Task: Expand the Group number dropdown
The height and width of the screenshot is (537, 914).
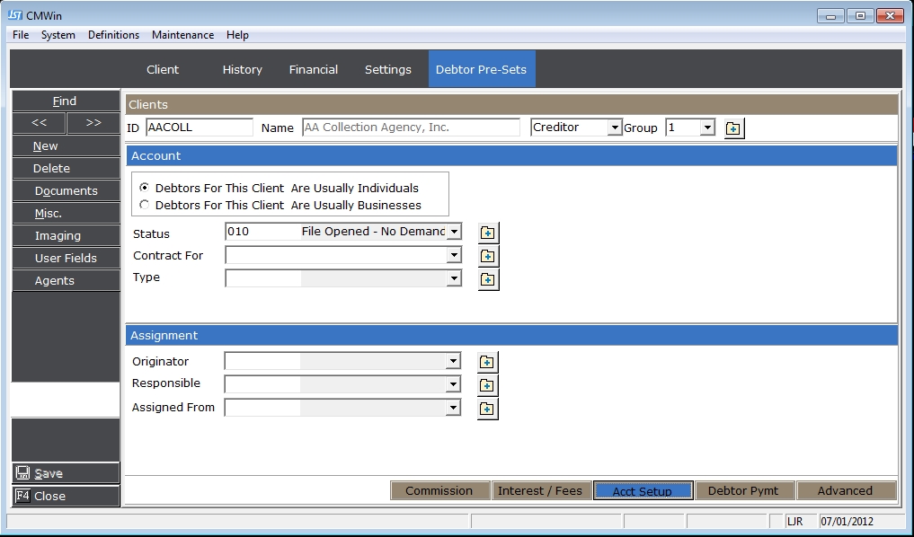Action: tap(707, 128)
